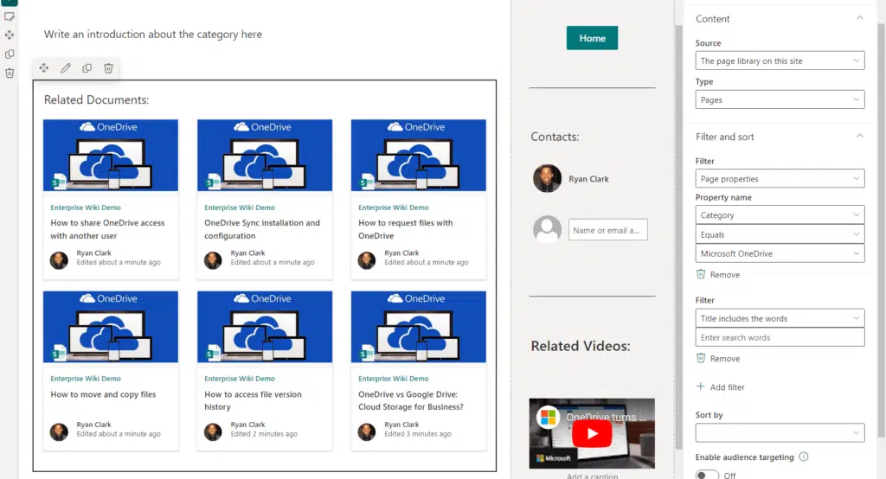This screenshot has height=479, width=886.
Task: Click Enterprise Wiki Demo link on request files card
Action: pos(394,208)
